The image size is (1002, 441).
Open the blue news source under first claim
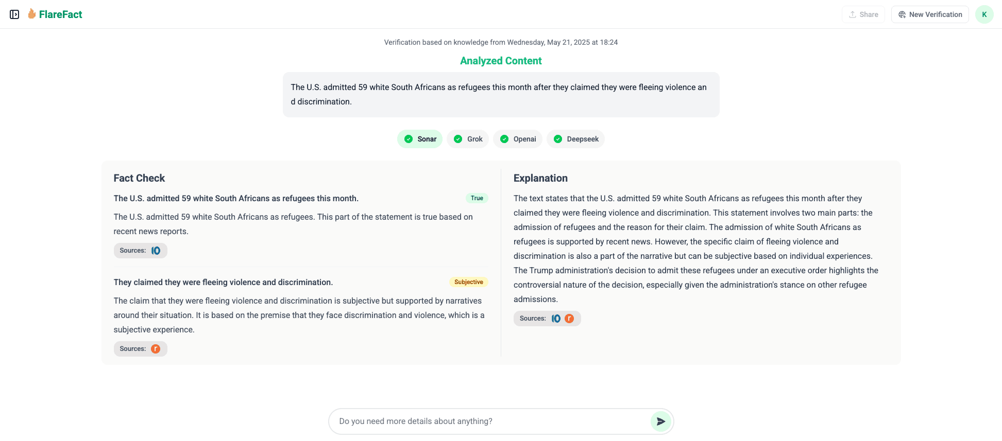tap(156, 251)
